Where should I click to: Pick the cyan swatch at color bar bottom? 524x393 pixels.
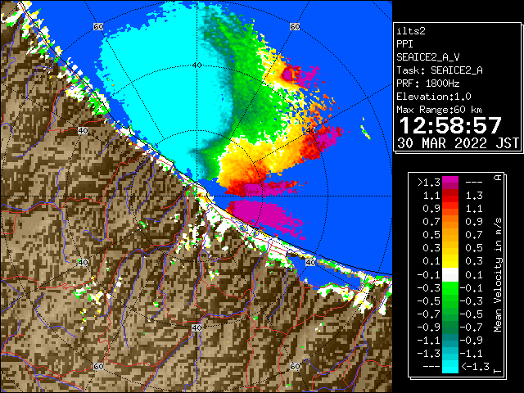(450, 367)
